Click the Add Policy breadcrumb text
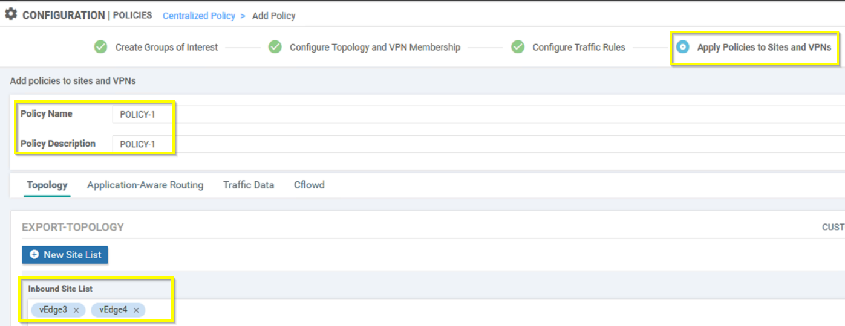The width and height of the screenshot is (845, 326). (x=273, y=16)
